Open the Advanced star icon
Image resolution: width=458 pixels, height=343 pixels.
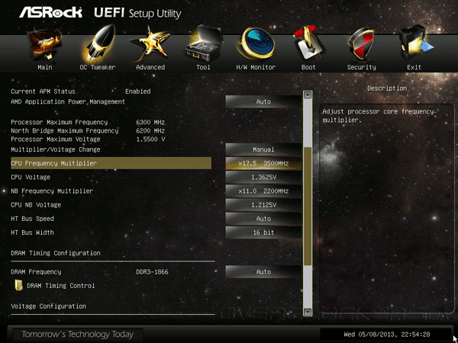[150, 43]
